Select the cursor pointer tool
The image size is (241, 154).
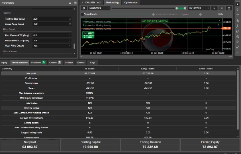tap(238, 4)
